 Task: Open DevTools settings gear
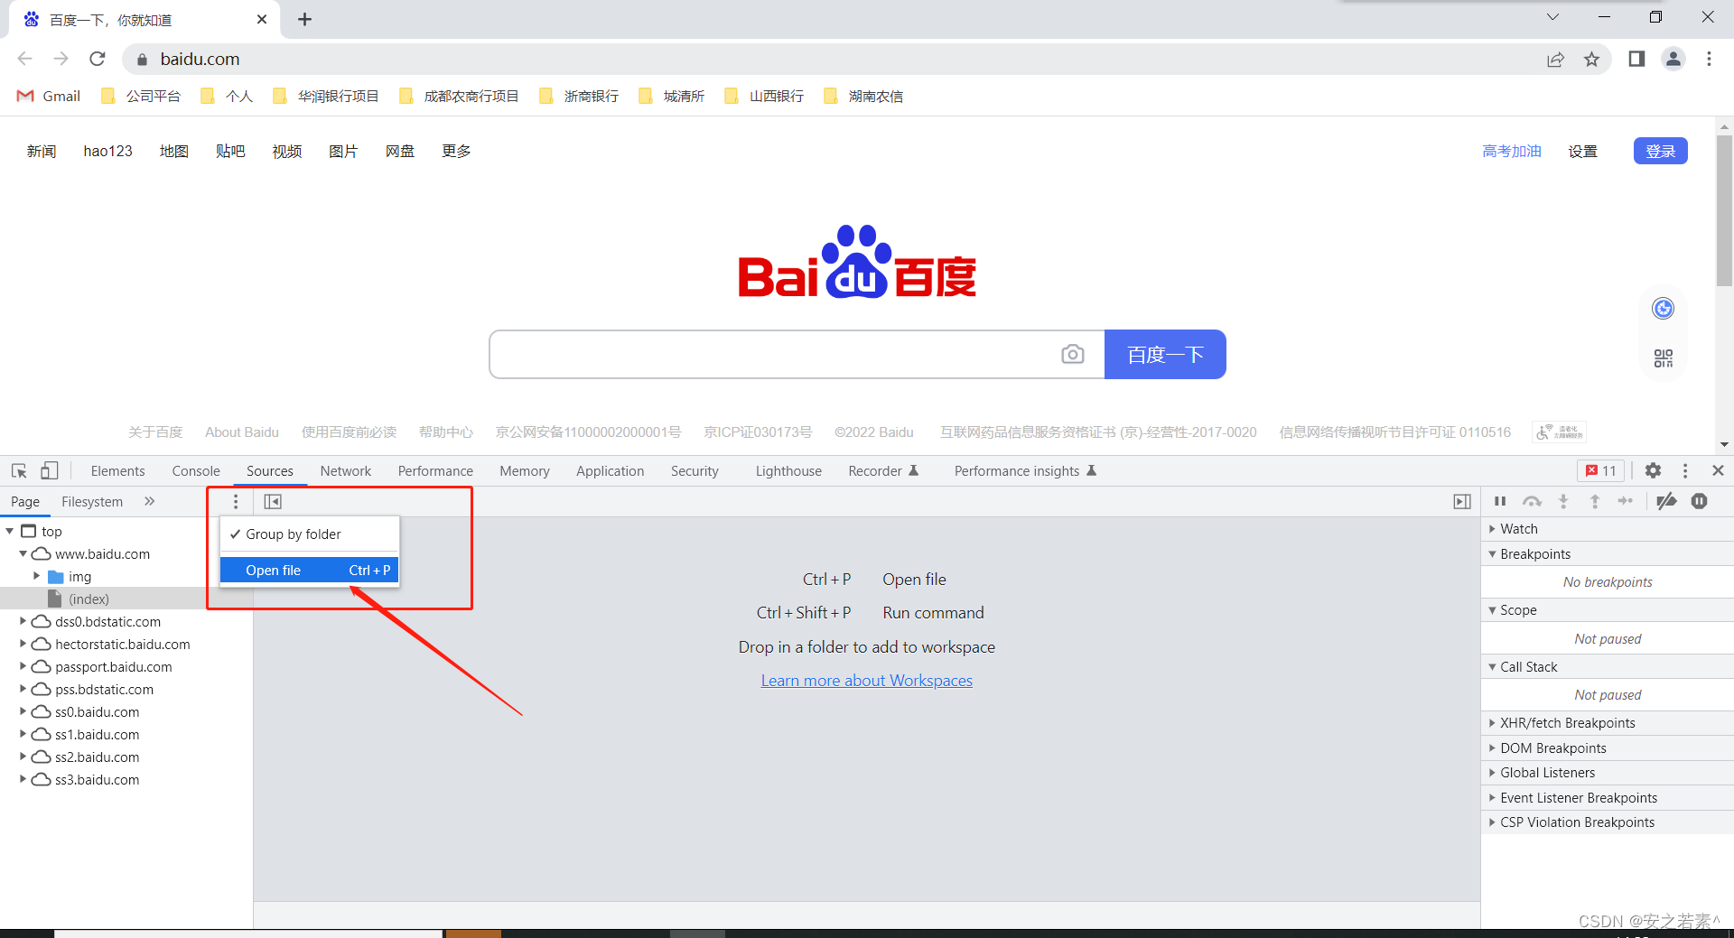point(1653,470)
